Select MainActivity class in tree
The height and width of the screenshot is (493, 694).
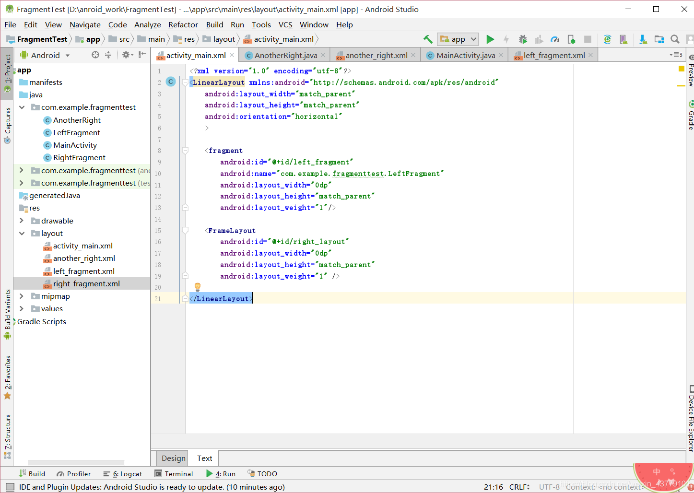point(75,145)
